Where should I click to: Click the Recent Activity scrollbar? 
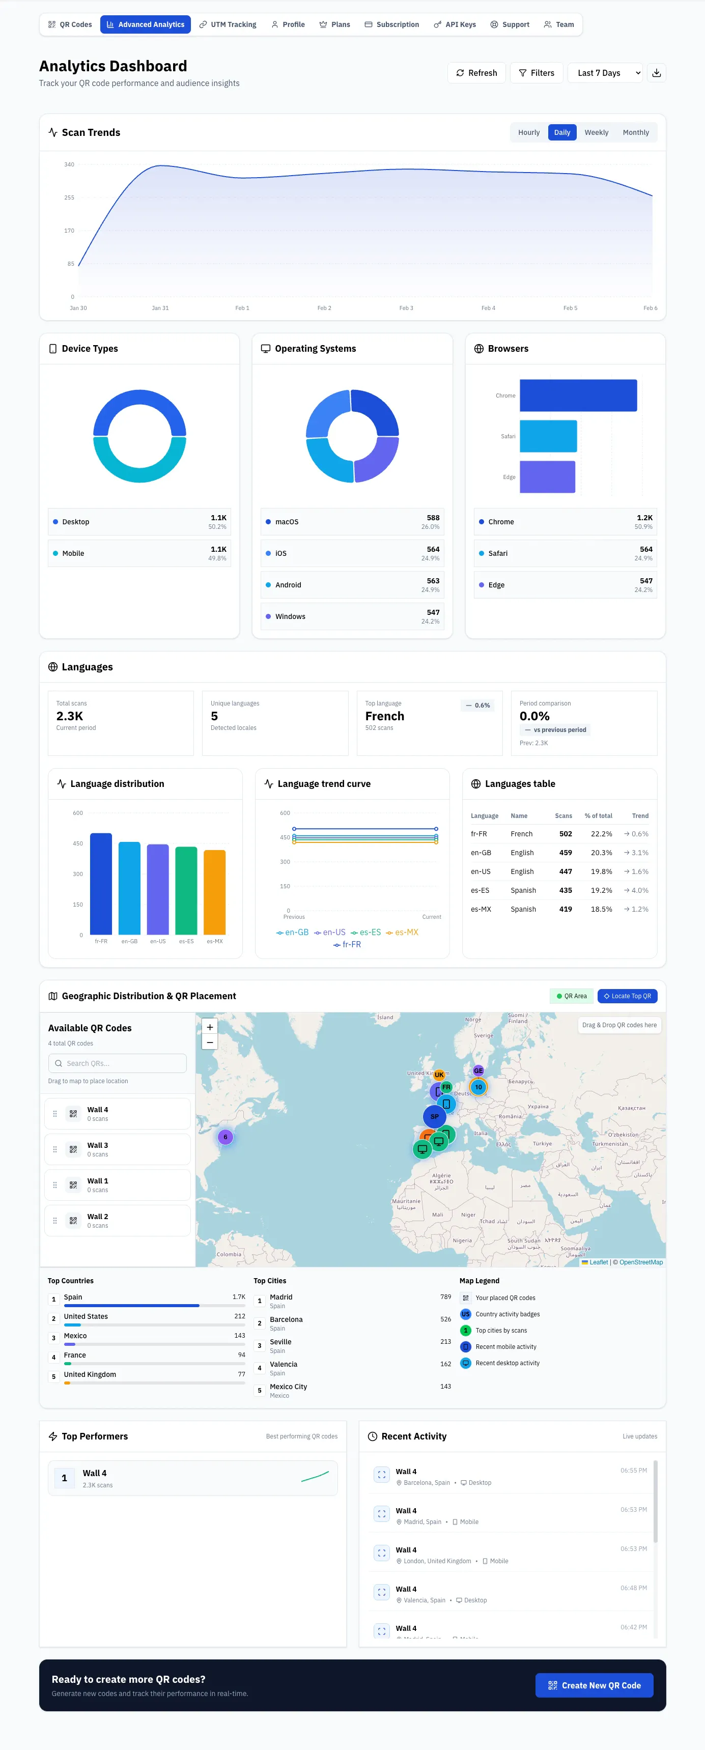click(x=656, y=1501)
